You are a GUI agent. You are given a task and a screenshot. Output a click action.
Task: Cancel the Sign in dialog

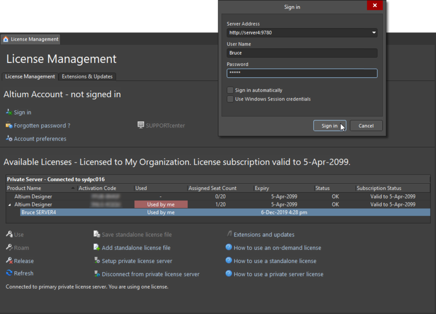[366, 126]
